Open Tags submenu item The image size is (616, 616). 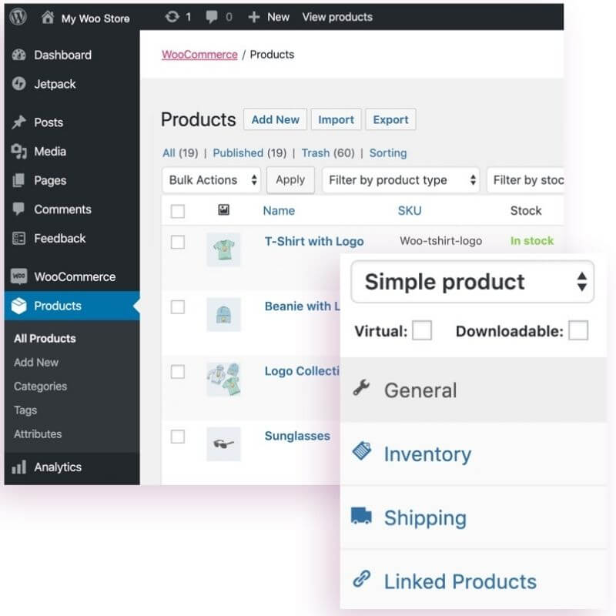[25, 410]
